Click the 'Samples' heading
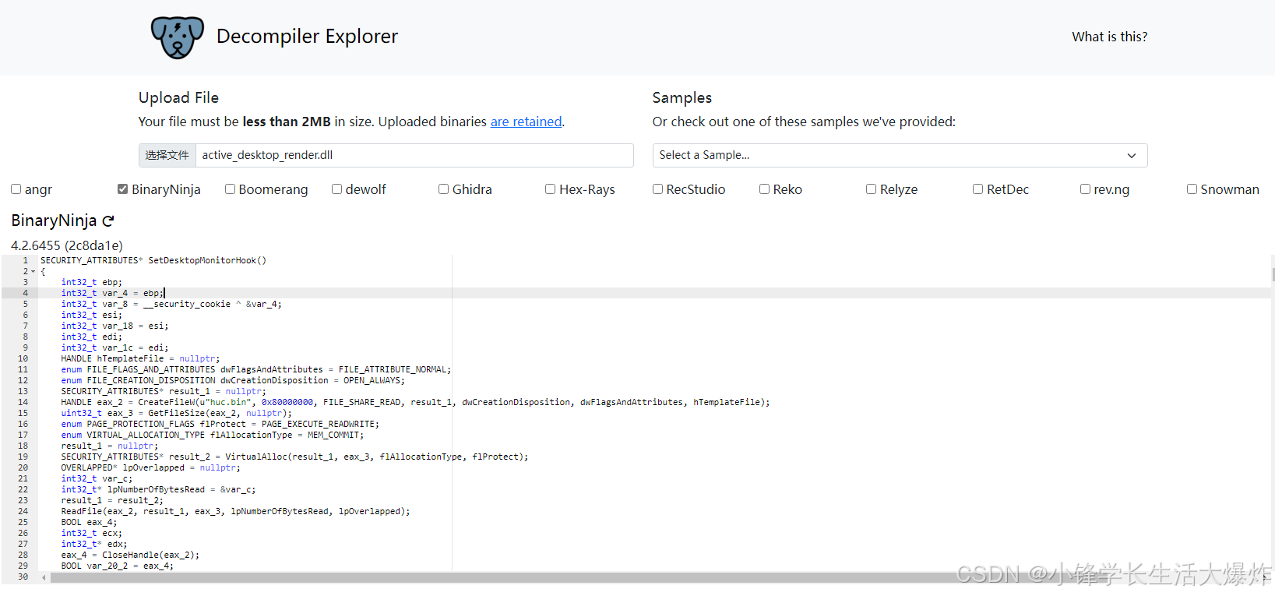This screenshot has height=596, width=1275. tap(682, 97)
